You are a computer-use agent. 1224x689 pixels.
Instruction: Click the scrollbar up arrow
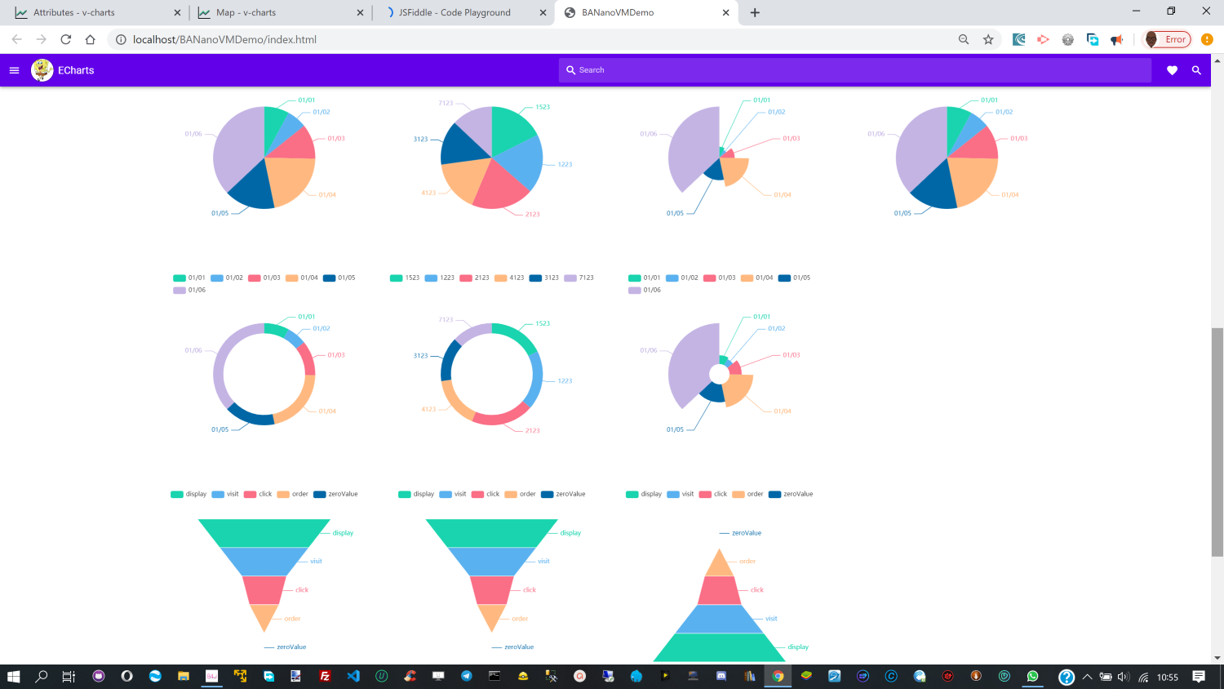1217,60
